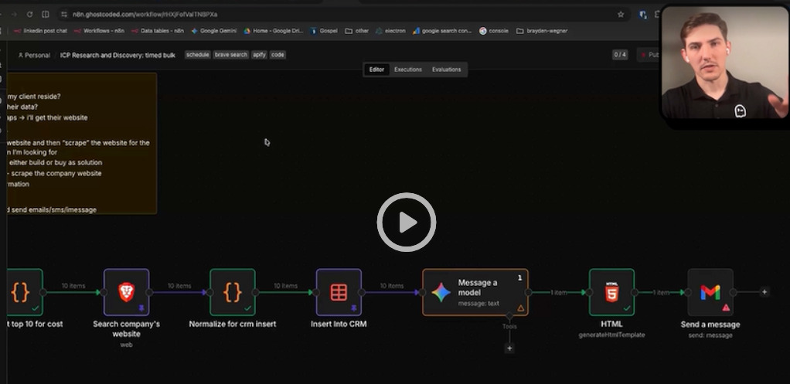Go to the Personal project breadcrumb
The image size is (790, 384).
34,55
